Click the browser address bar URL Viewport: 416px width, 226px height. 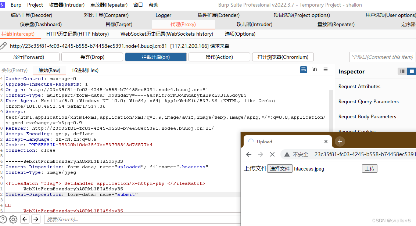pos(365,154)
